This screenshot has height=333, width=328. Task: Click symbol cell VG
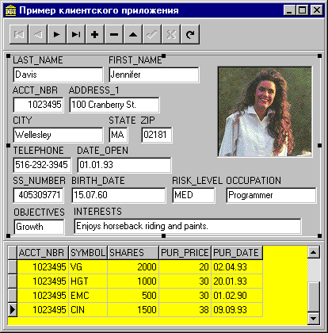pos(88,267)
